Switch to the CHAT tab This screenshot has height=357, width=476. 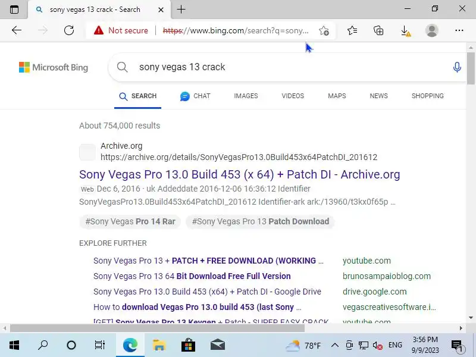(x=195, y=96)
